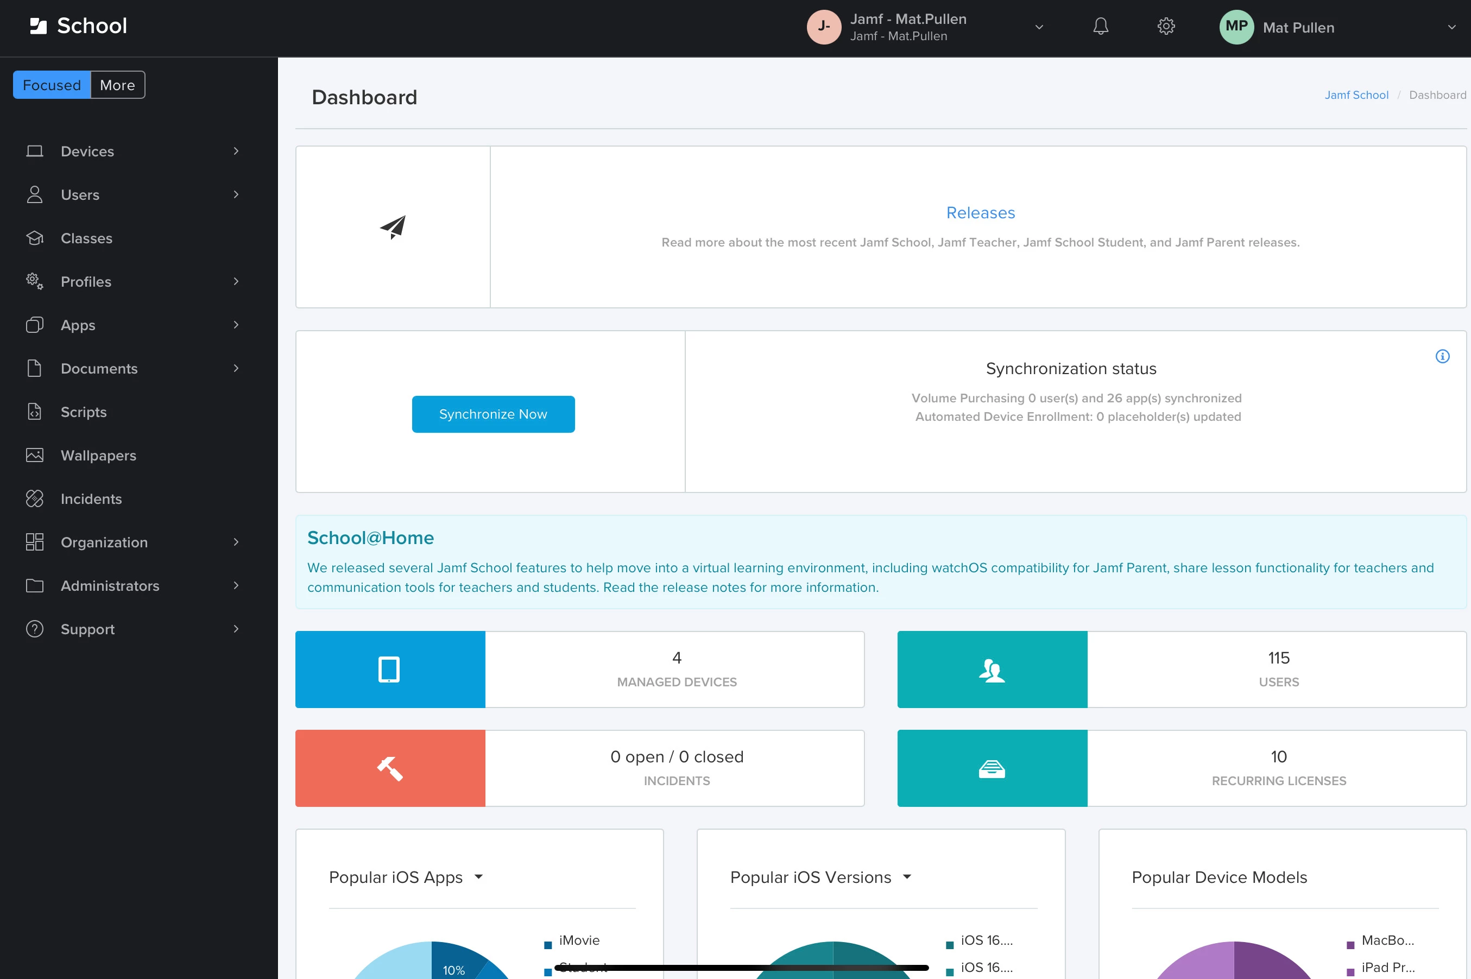Click the paper plane Releases icon

pyautogui.click(x=393, y=228)
